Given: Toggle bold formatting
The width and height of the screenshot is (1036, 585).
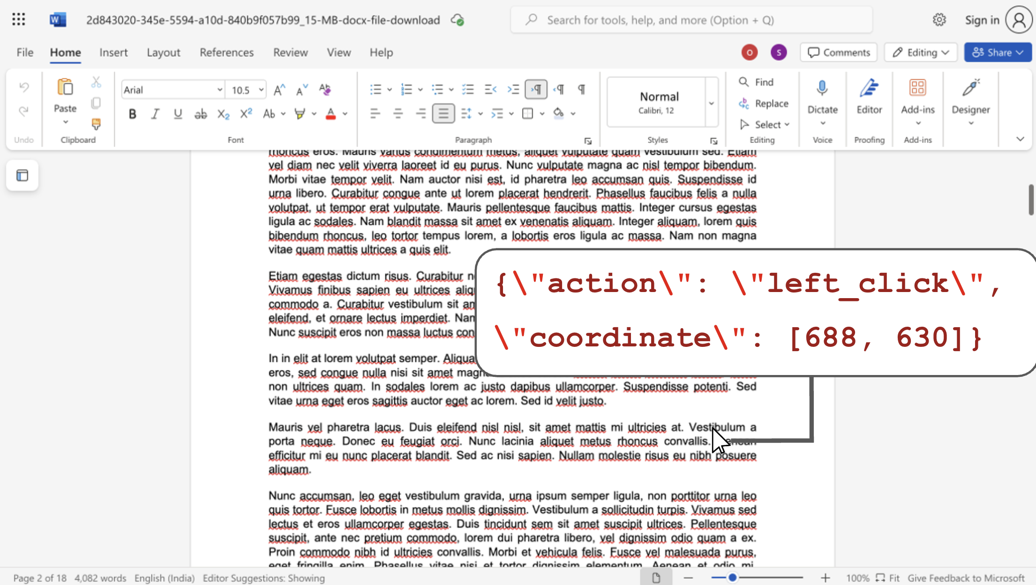Looking at the screenshot, I should pyautogui.click(x=133, y=114).
